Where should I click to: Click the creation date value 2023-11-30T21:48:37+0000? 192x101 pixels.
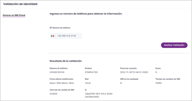(x=134, y=72)
